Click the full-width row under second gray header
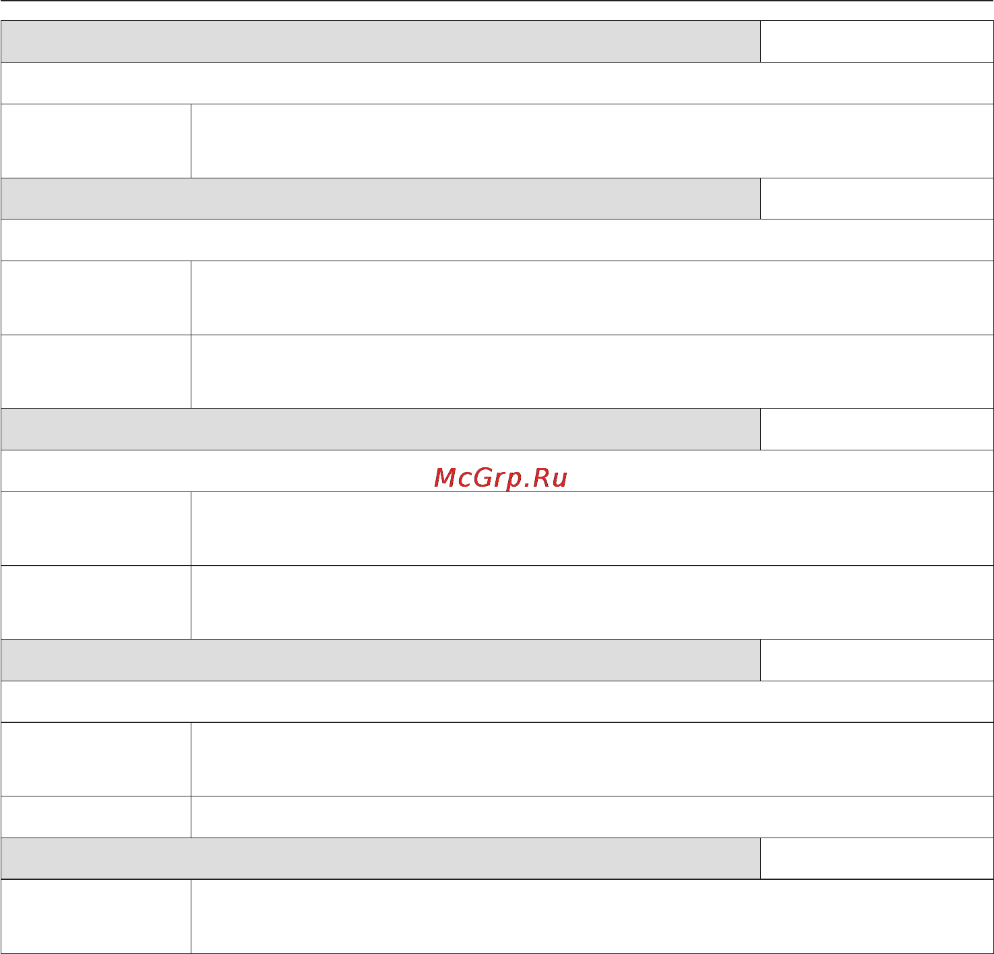 coord(497,240)
